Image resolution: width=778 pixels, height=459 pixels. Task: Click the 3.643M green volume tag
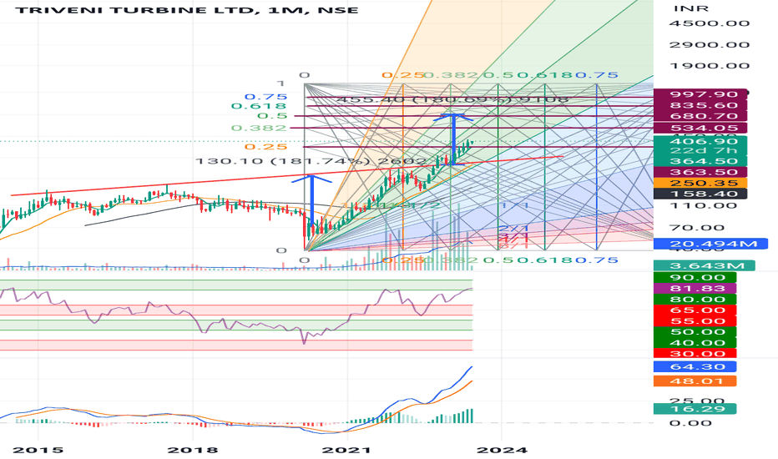[x=705, y=266]
